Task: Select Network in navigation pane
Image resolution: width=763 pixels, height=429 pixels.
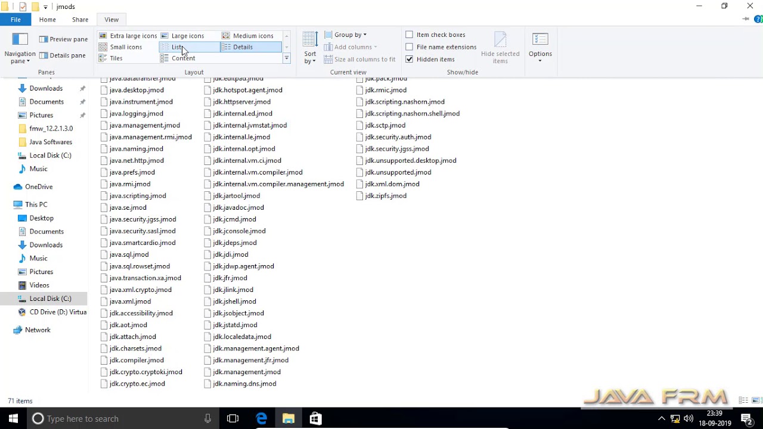Action: click(38, 330)
